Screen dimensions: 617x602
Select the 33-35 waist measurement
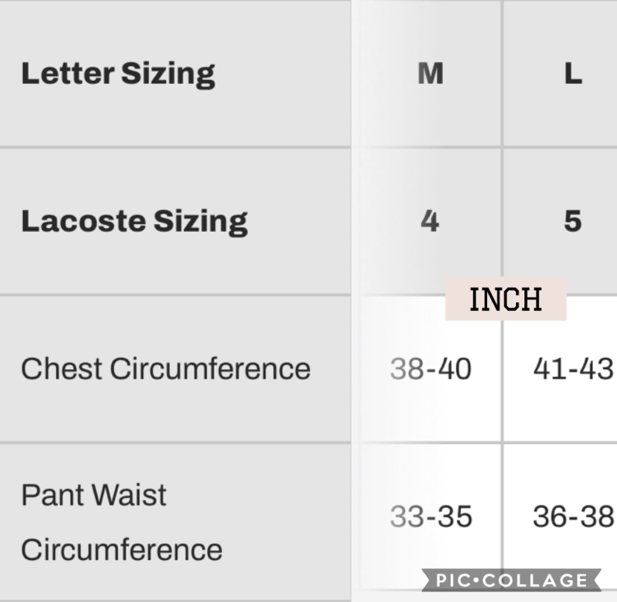click(431, 516)
